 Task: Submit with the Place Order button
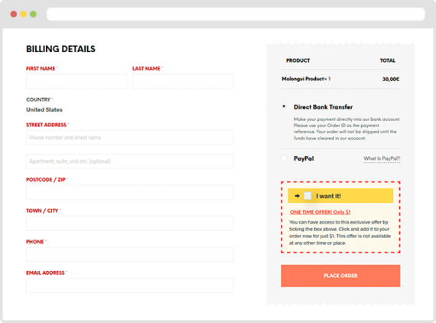click(340, 276)
